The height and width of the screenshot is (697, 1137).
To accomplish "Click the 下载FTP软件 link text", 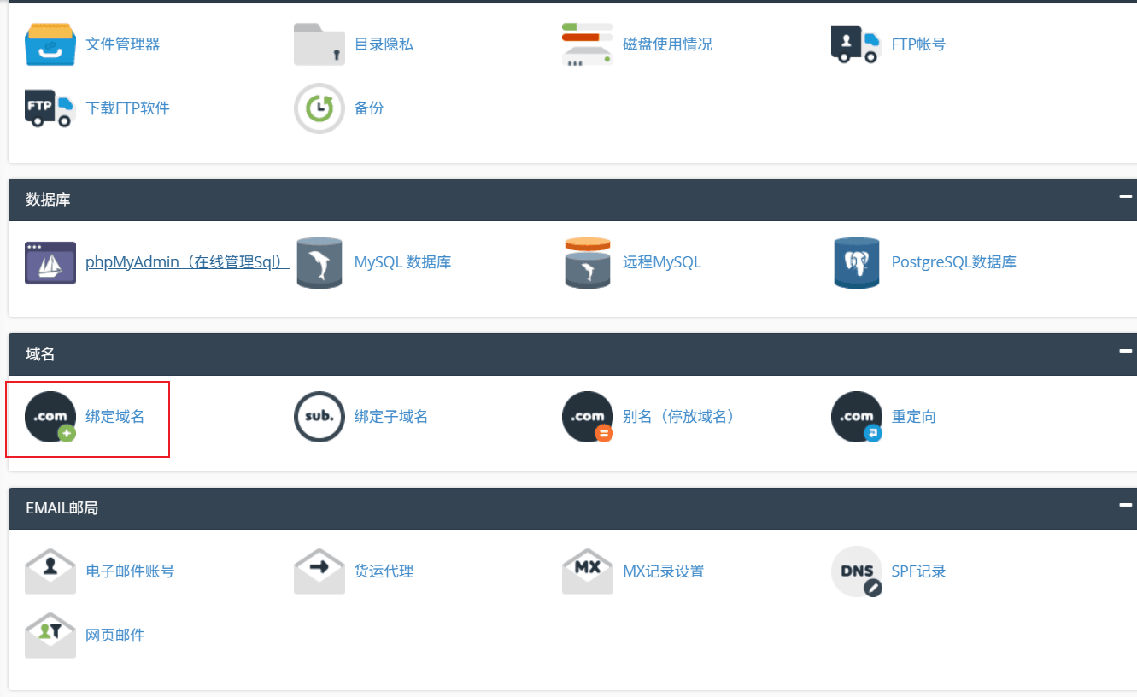I will tap(127, 108).
